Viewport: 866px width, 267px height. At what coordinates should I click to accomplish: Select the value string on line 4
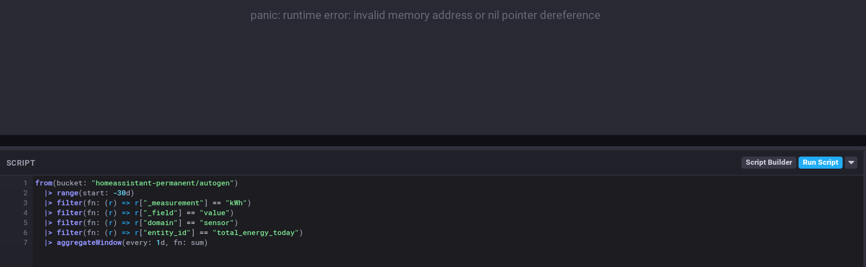click(215, 213)
